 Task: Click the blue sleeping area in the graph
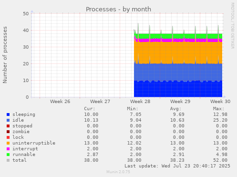point(178,89)
